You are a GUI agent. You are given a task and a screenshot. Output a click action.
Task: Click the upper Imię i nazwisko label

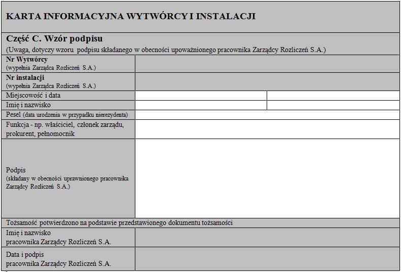[28, 105]
